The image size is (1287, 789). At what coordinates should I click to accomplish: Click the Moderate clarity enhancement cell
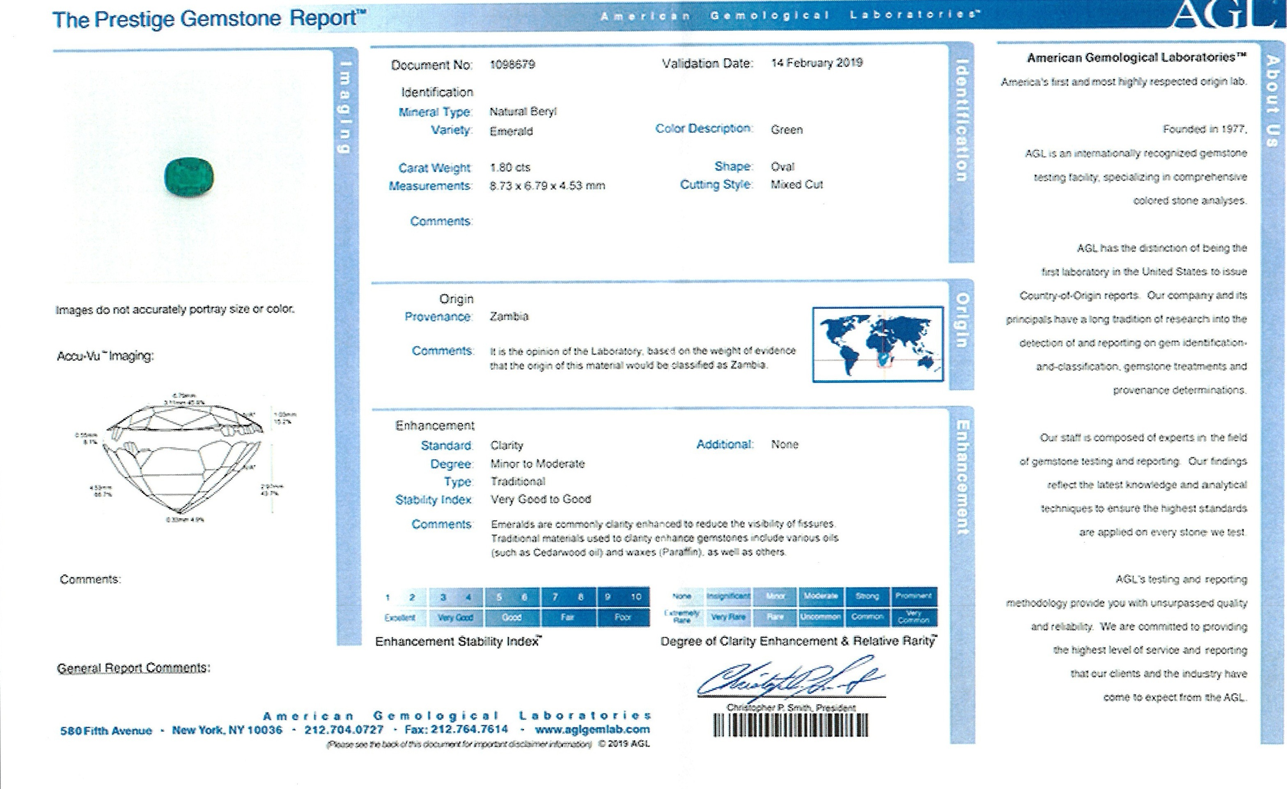821,596
